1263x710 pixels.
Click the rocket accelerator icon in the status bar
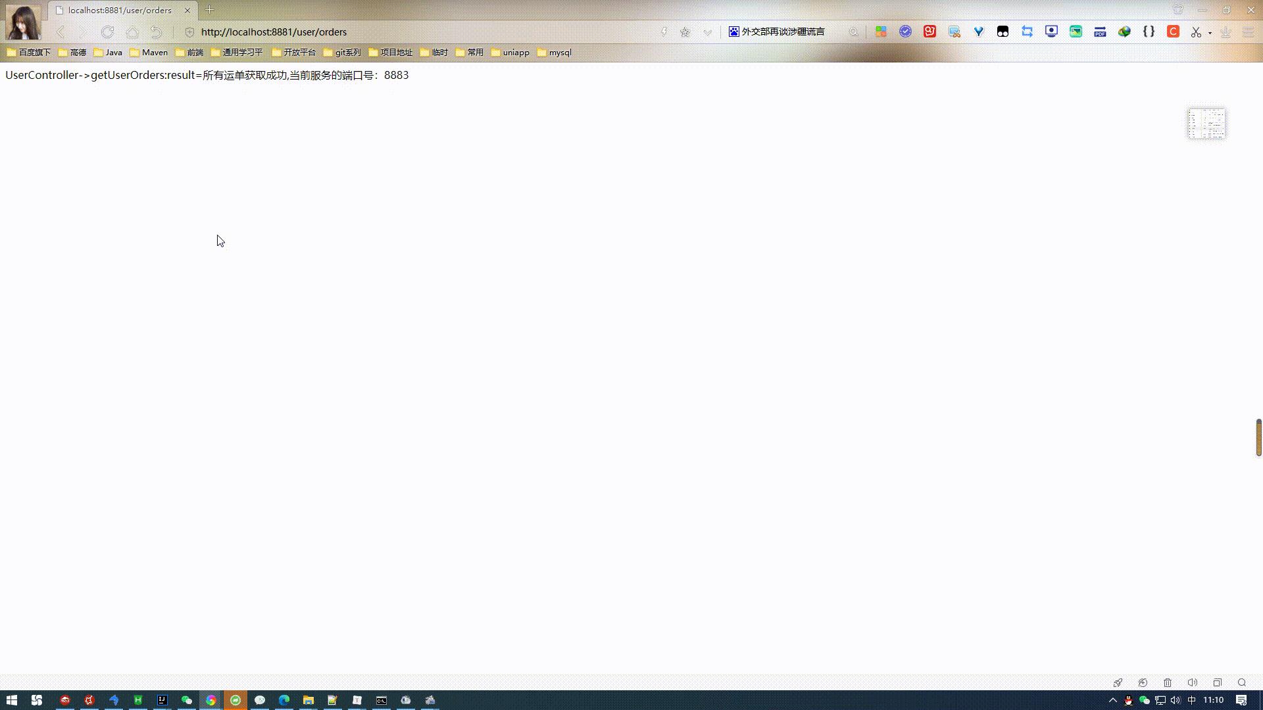point(1118,682)
